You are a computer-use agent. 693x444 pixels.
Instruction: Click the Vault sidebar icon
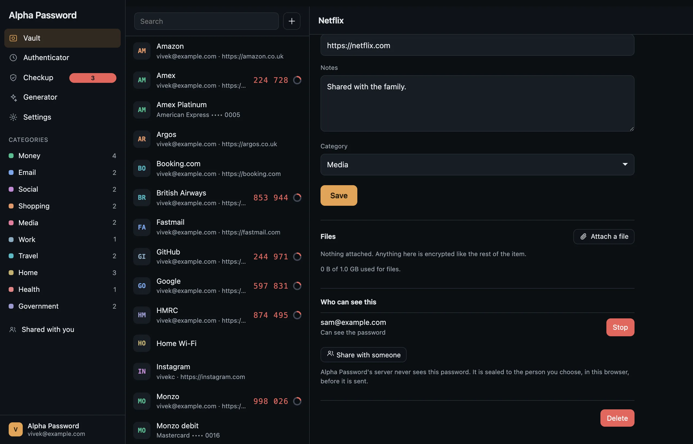[13, 38]
